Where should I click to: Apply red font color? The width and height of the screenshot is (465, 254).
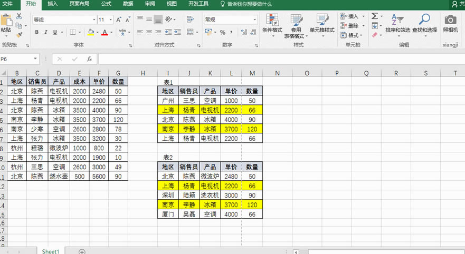pos(105,32)
